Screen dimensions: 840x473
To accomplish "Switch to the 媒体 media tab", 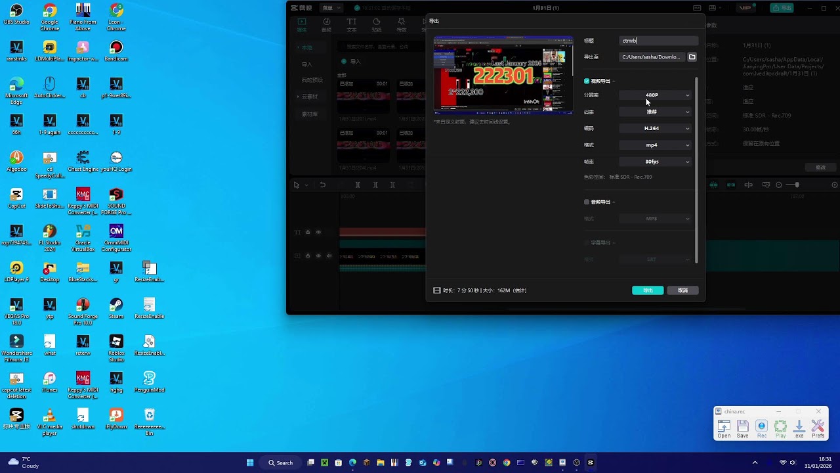I will pos(302,25).
